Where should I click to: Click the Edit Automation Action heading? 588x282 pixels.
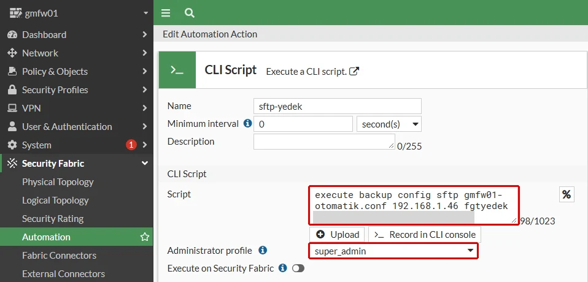(210, 34)
